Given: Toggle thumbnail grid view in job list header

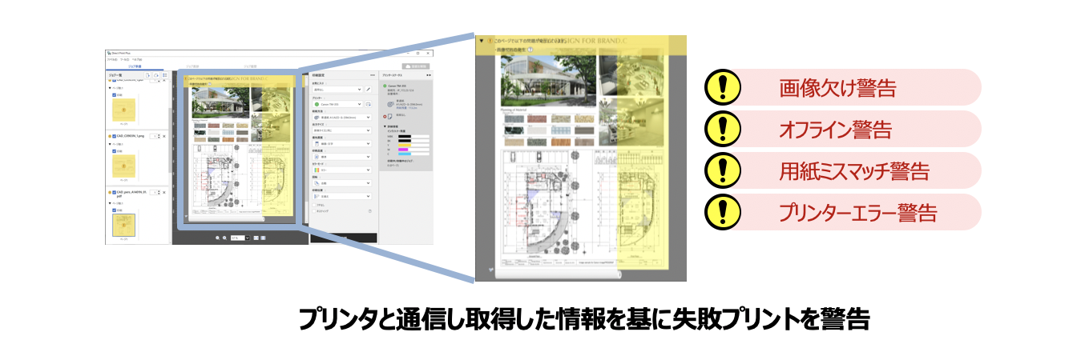Looking at the screenshot, I should tap(165, 75).
